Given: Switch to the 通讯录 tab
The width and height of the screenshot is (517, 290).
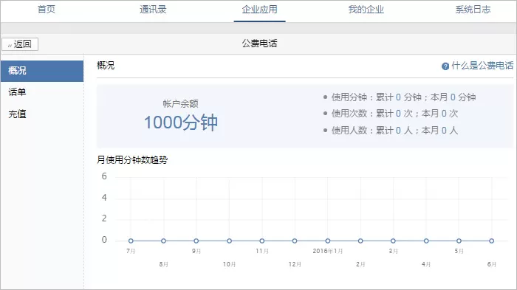Looking at the screenshot, I should click(x=153, y=10).
